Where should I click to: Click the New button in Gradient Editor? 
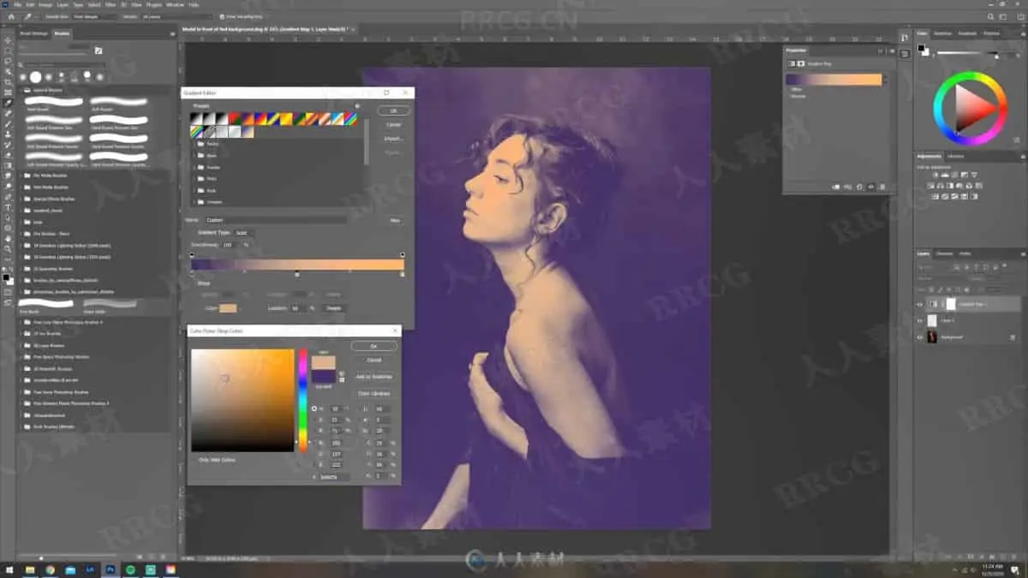point(395,220)
